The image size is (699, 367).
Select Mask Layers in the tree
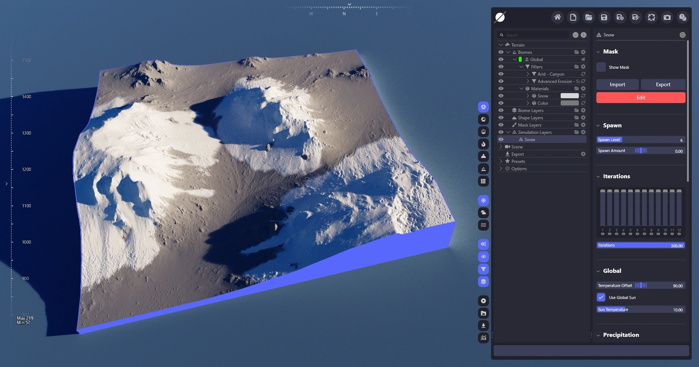click(x=529, y=125)
